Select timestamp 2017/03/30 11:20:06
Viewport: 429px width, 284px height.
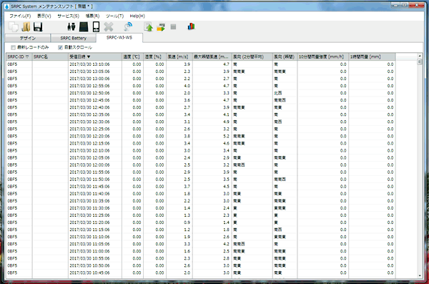tap(89, 222)
